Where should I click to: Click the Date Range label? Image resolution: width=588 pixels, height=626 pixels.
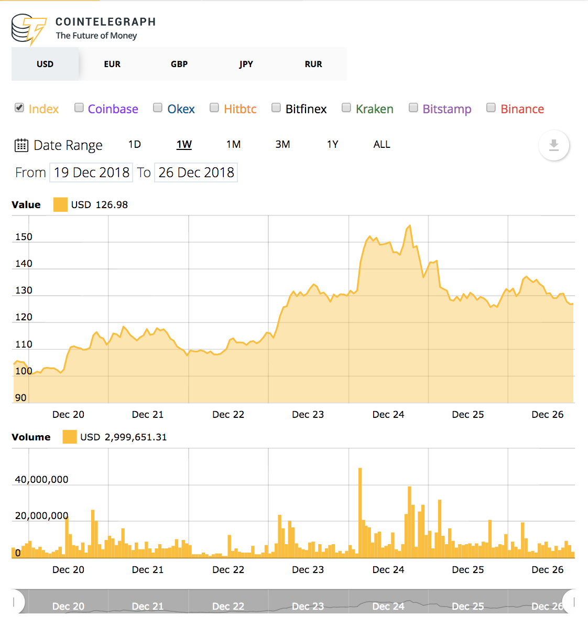(x=68, y=145)
